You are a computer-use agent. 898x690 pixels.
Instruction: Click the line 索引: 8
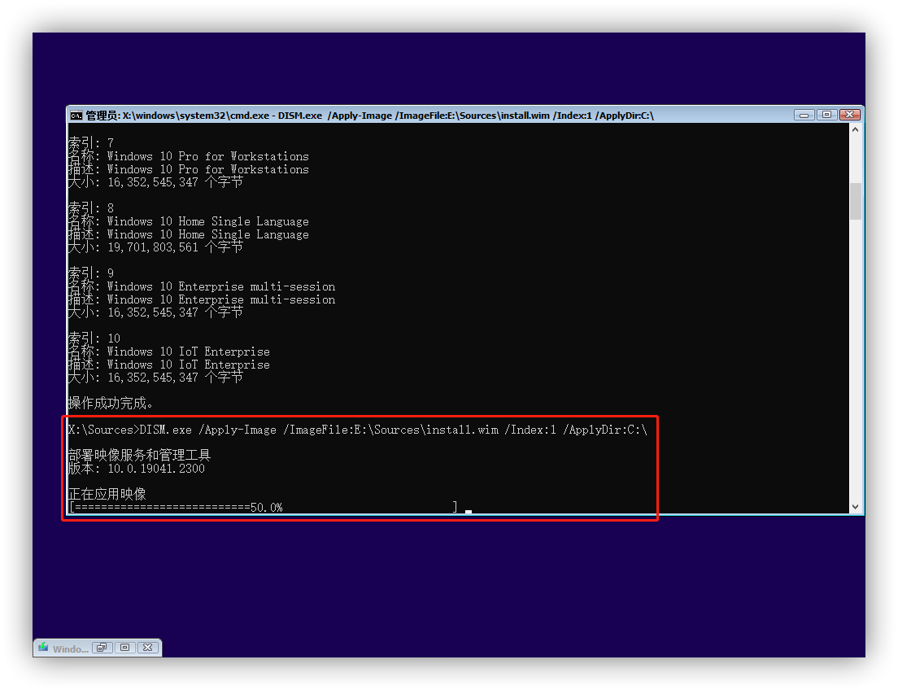click(x=91, y=208)
